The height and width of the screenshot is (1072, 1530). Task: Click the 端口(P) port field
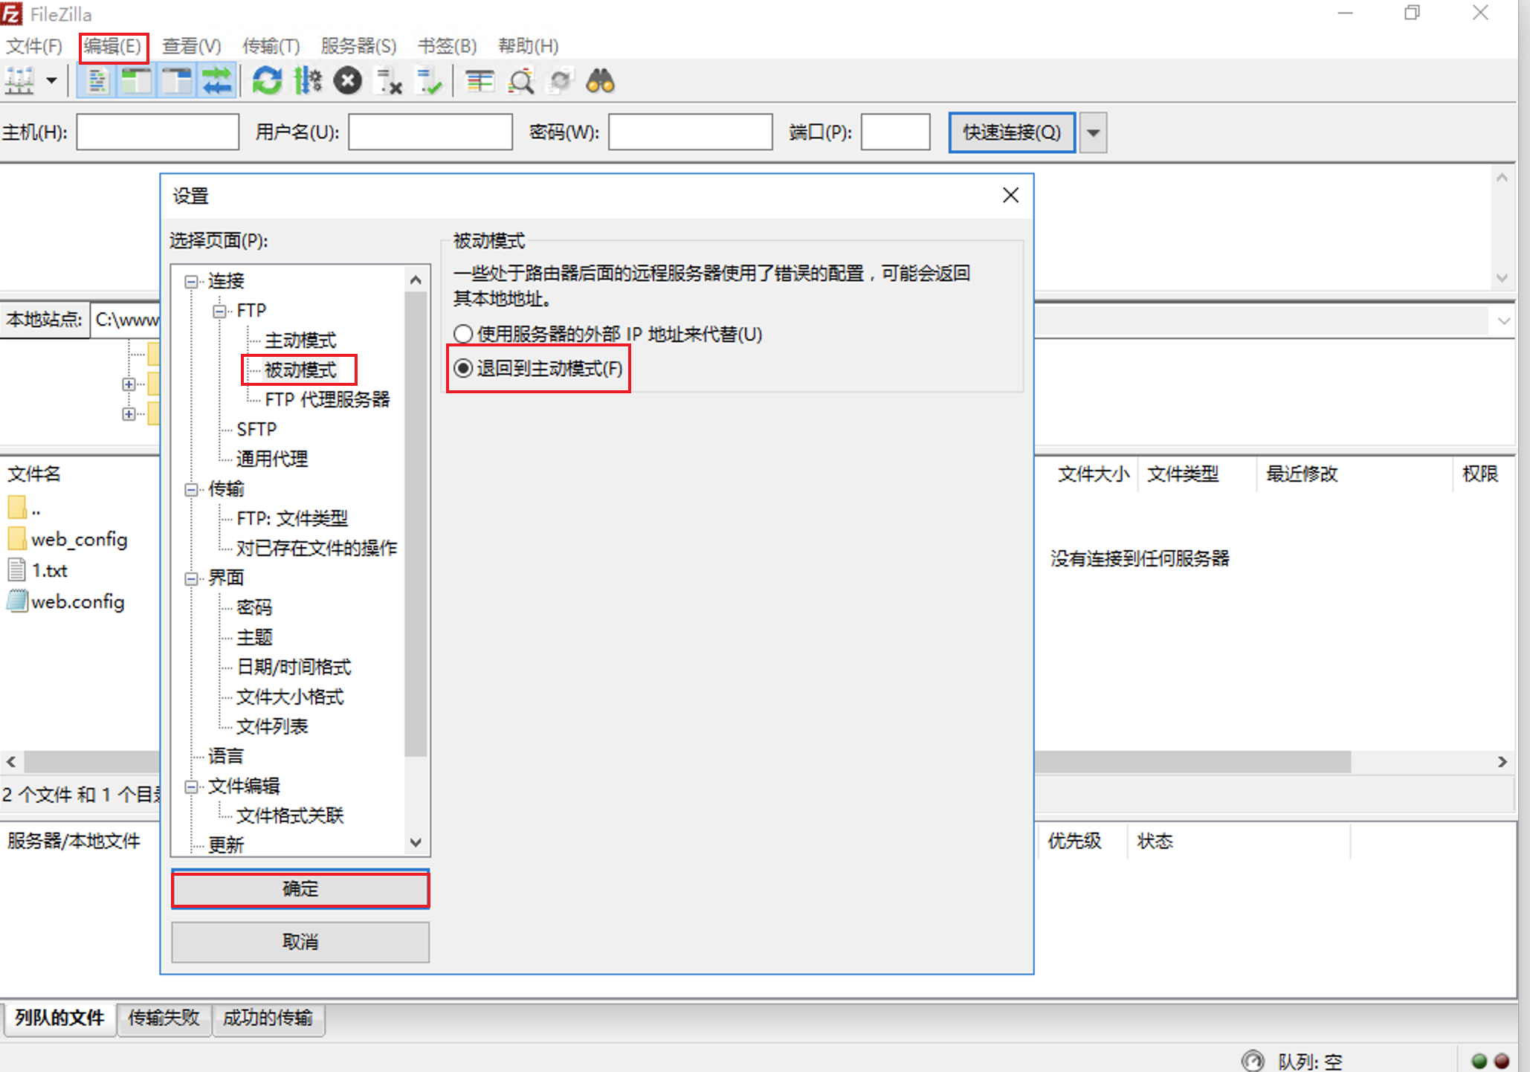click(x=896, y=132)
